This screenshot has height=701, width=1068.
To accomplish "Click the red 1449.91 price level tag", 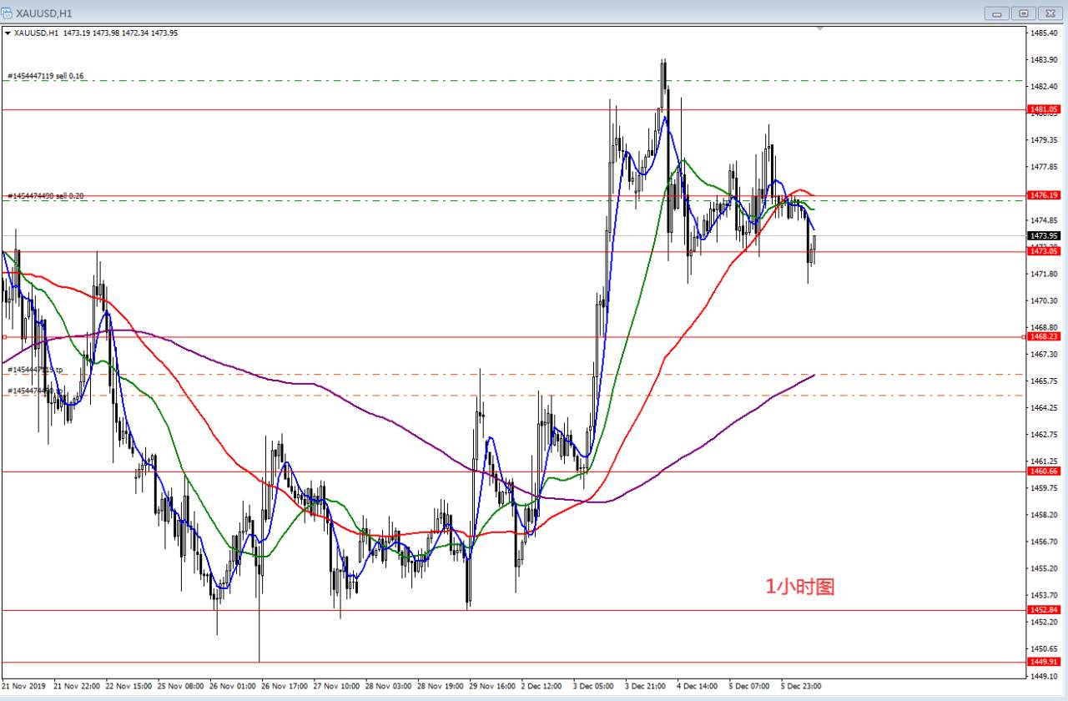I will (x=1044, y=662).
